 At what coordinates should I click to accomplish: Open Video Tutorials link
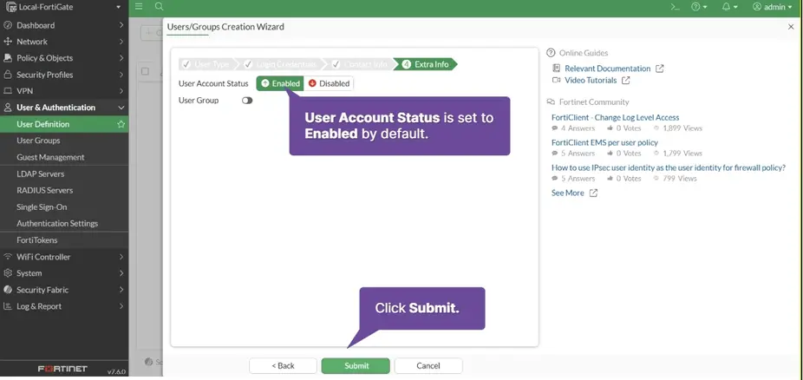point(591,81)
